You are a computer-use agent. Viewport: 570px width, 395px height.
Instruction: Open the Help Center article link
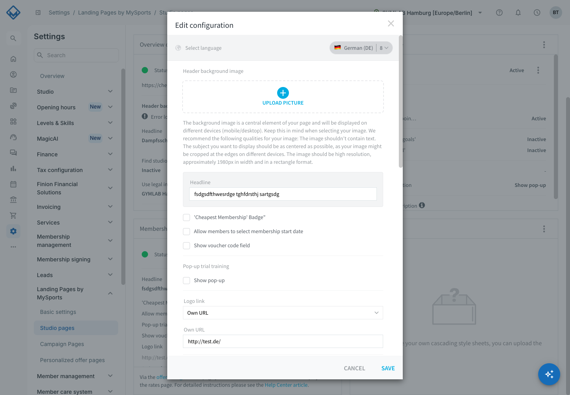pyautogui.click(x=286, y=385)
